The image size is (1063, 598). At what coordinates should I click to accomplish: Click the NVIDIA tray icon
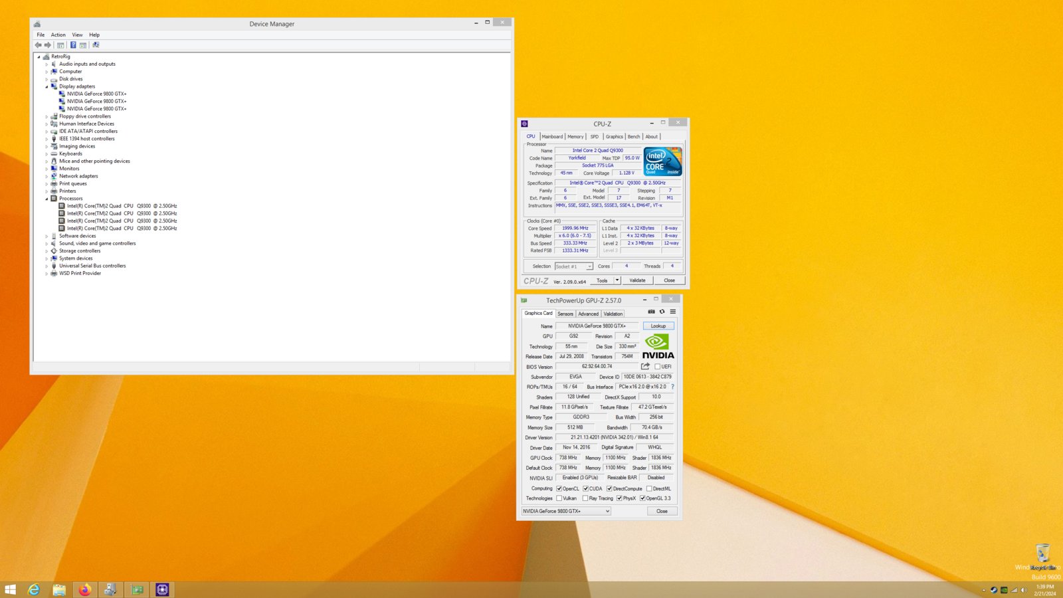pyautogui.click(x=1004, y=590)
